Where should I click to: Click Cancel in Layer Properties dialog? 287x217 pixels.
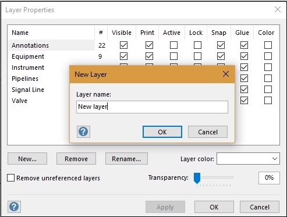(260, 207)
